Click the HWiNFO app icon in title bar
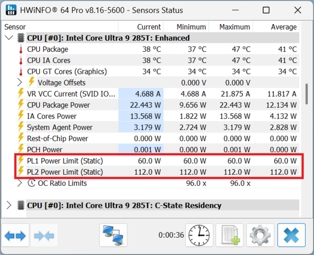The width and height of the screenshot is (314, 255). tap(11, 10)
